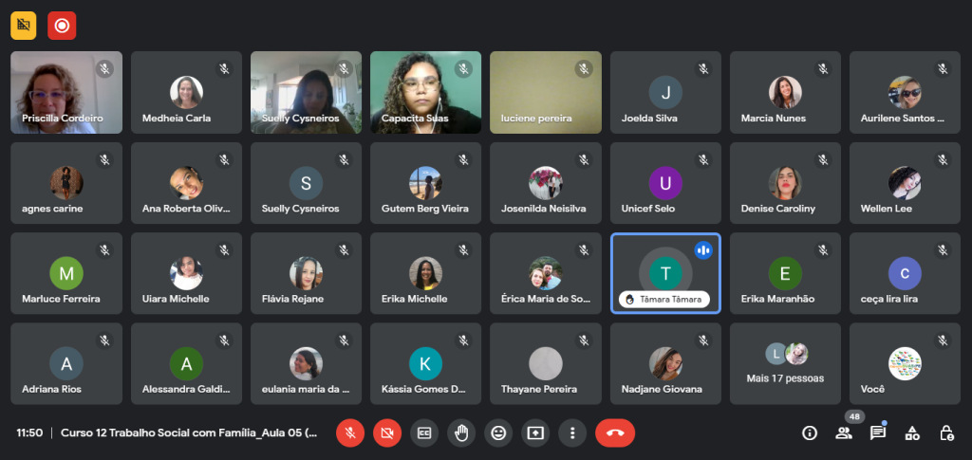Click the present screen icon

tap(535, 432)
